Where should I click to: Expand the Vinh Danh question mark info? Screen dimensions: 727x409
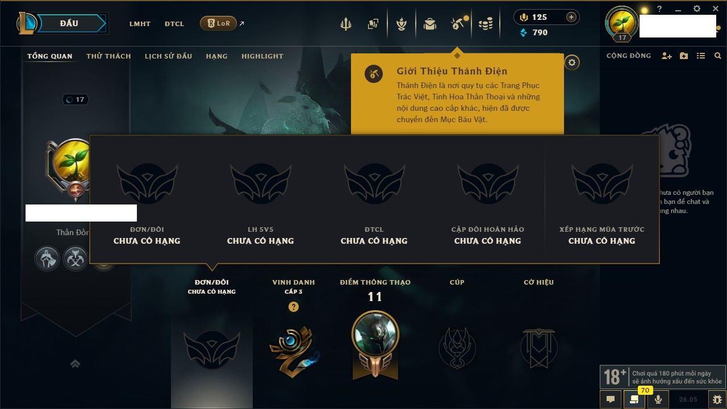(293, 307)
